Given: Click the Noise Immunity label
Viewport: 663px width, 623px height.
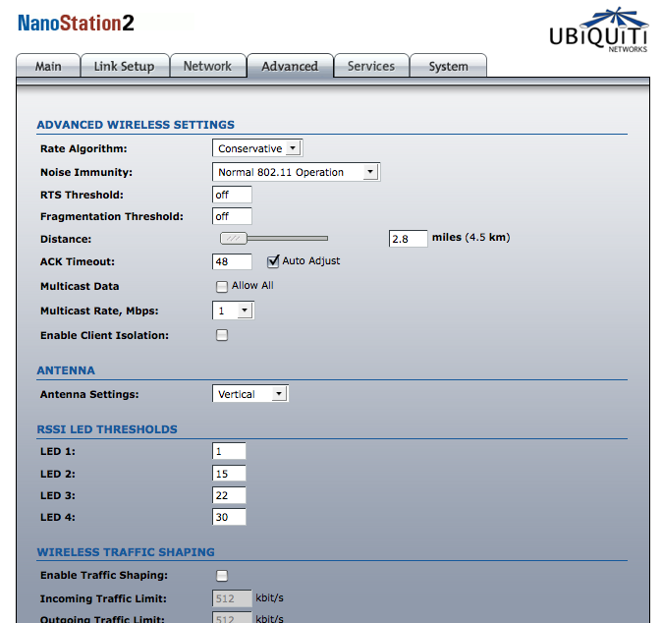Looking at the screenshot, I should pyautogui.click(x=86, y=172).
